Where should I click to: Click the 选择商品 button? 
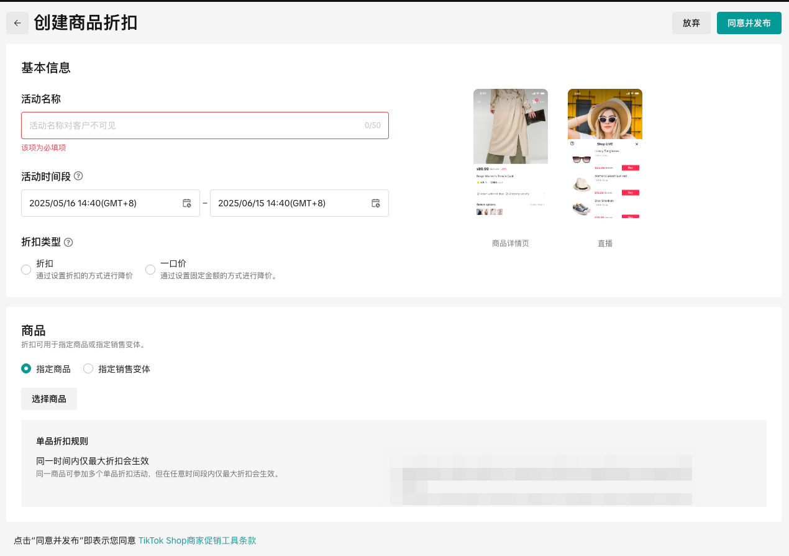(49, 399)
